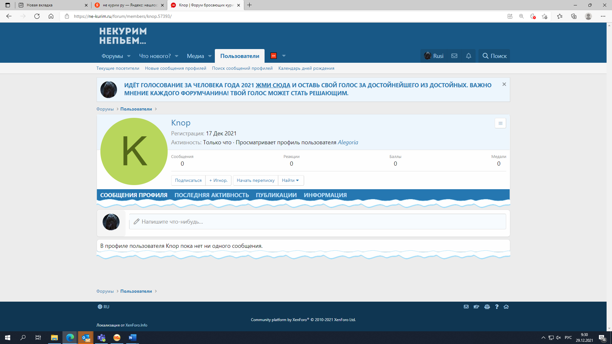Open Word from the Windows taskbar

click(132, 338)
